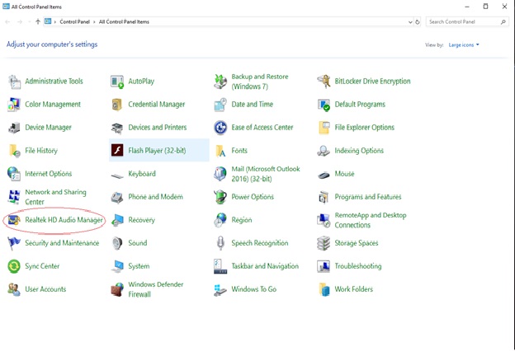This screenshot has height=351, width=515.
Task: Click Windows Defender Firewall link
Action: point(156,289)
